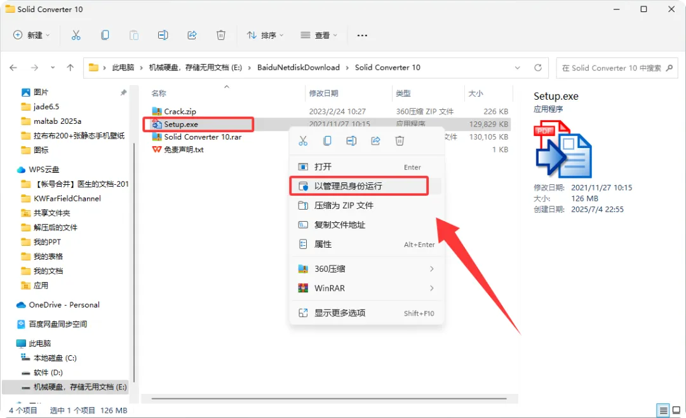Click the context menu Copy icon
The image size is (686, 418).
pos(327,140)
